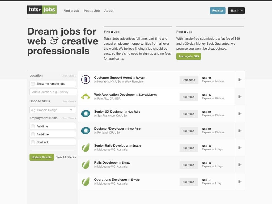The image size is (272, 204).
Task: Open the Customer Support Agent job title
Action: pyautogui.click(x=113, y=78)
